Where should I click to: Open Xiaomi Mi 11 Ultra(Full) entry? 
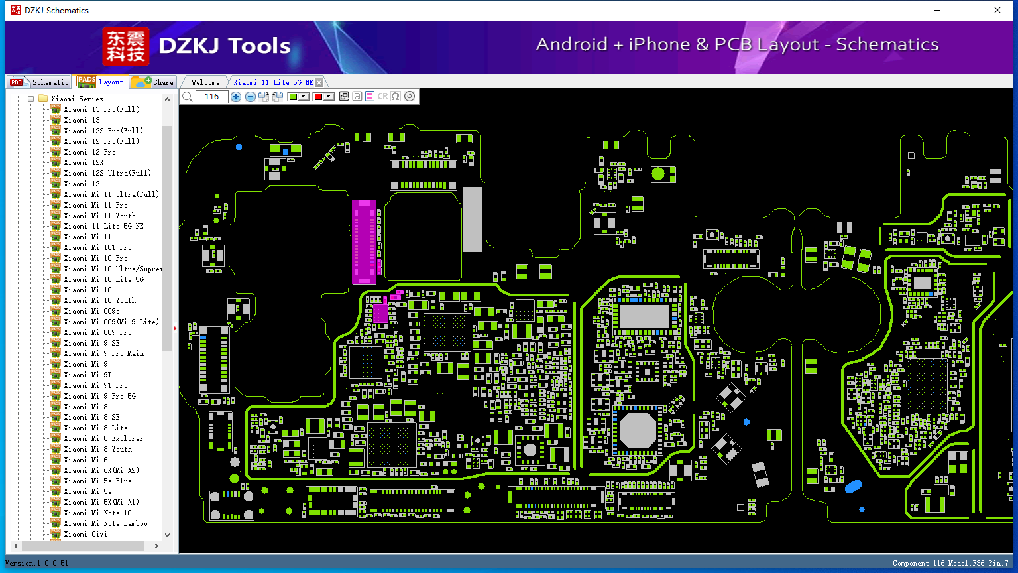point(111,194)
